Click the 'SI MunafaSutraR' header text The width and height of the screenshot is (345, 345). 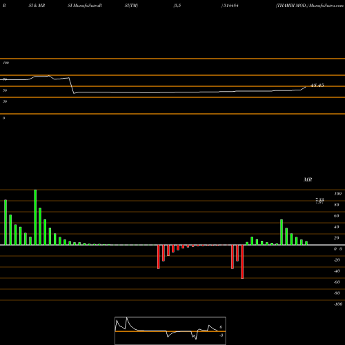[x=85, y=6]
